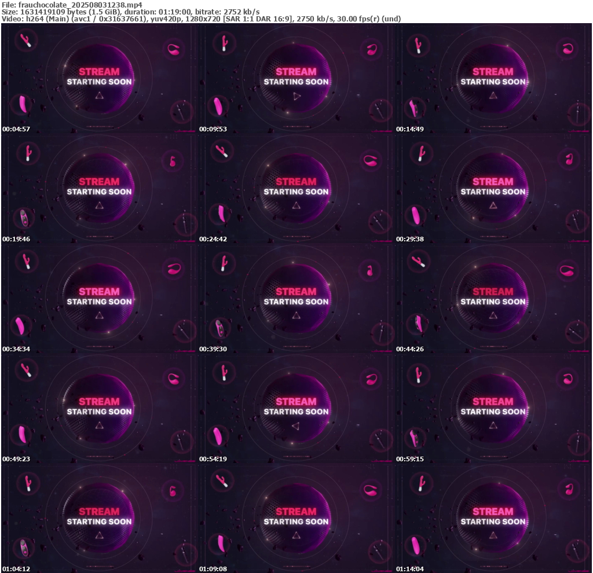Click the triangle icon in the 01:14:04 frame

point(493,535)
